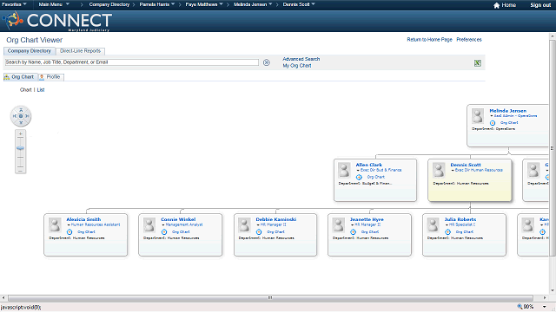Open Advanced Search link

coord(301,59)
